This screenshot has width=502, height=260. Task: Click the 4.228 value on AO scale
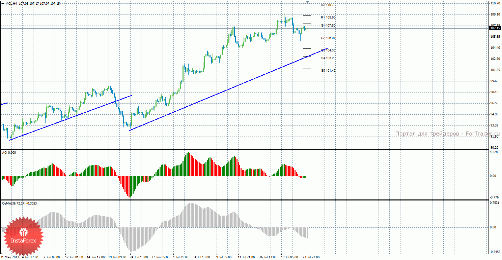tap(494, 152)
